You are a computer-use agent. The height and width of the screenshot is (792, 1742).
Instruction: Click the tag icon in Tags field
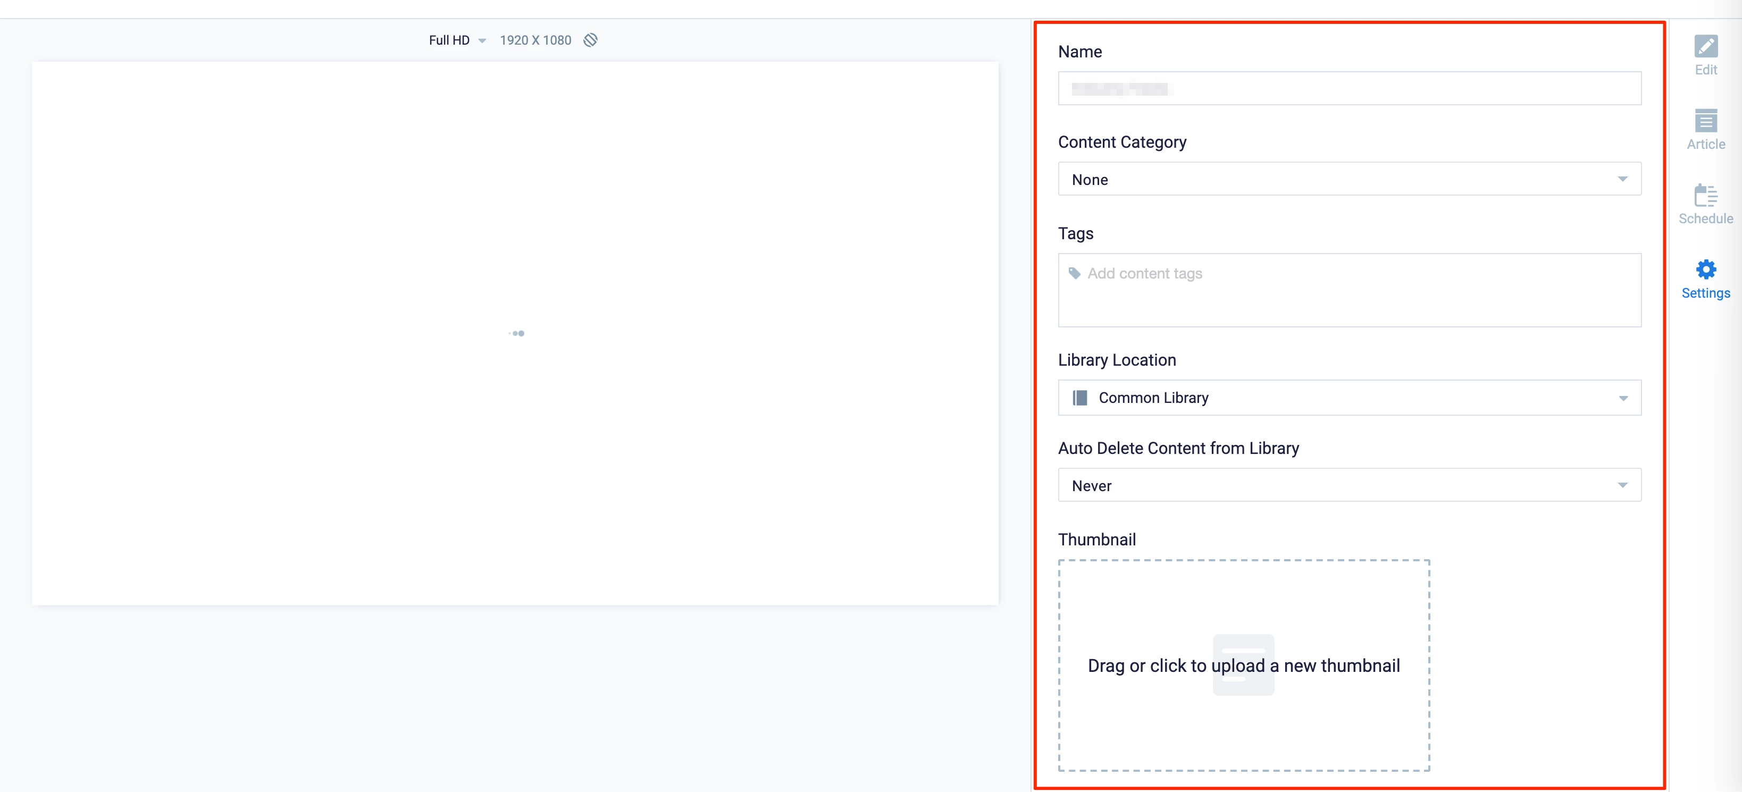(1074, 273)
